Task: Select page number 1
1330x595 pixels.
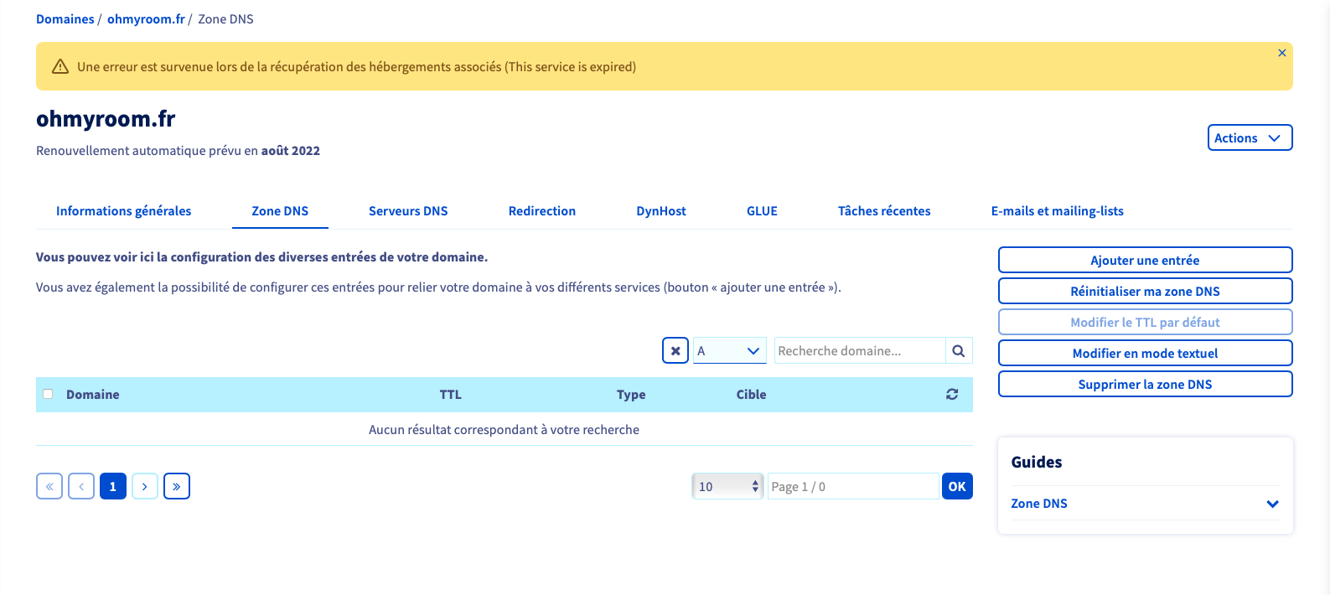Action: click(113, 486)
